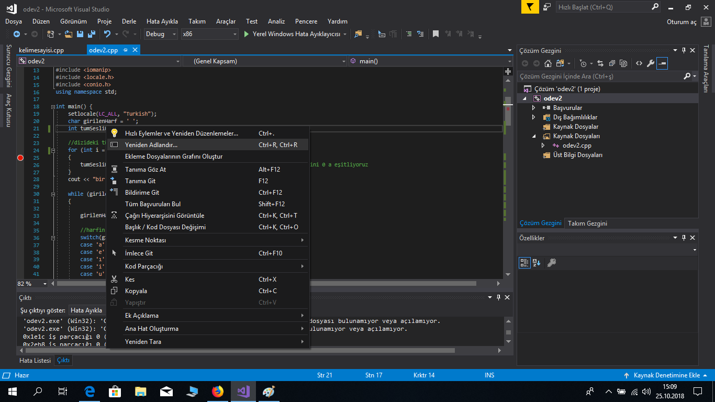Click the Collapse All icon in Çözüm Gezgini

(x=611, y=63)
